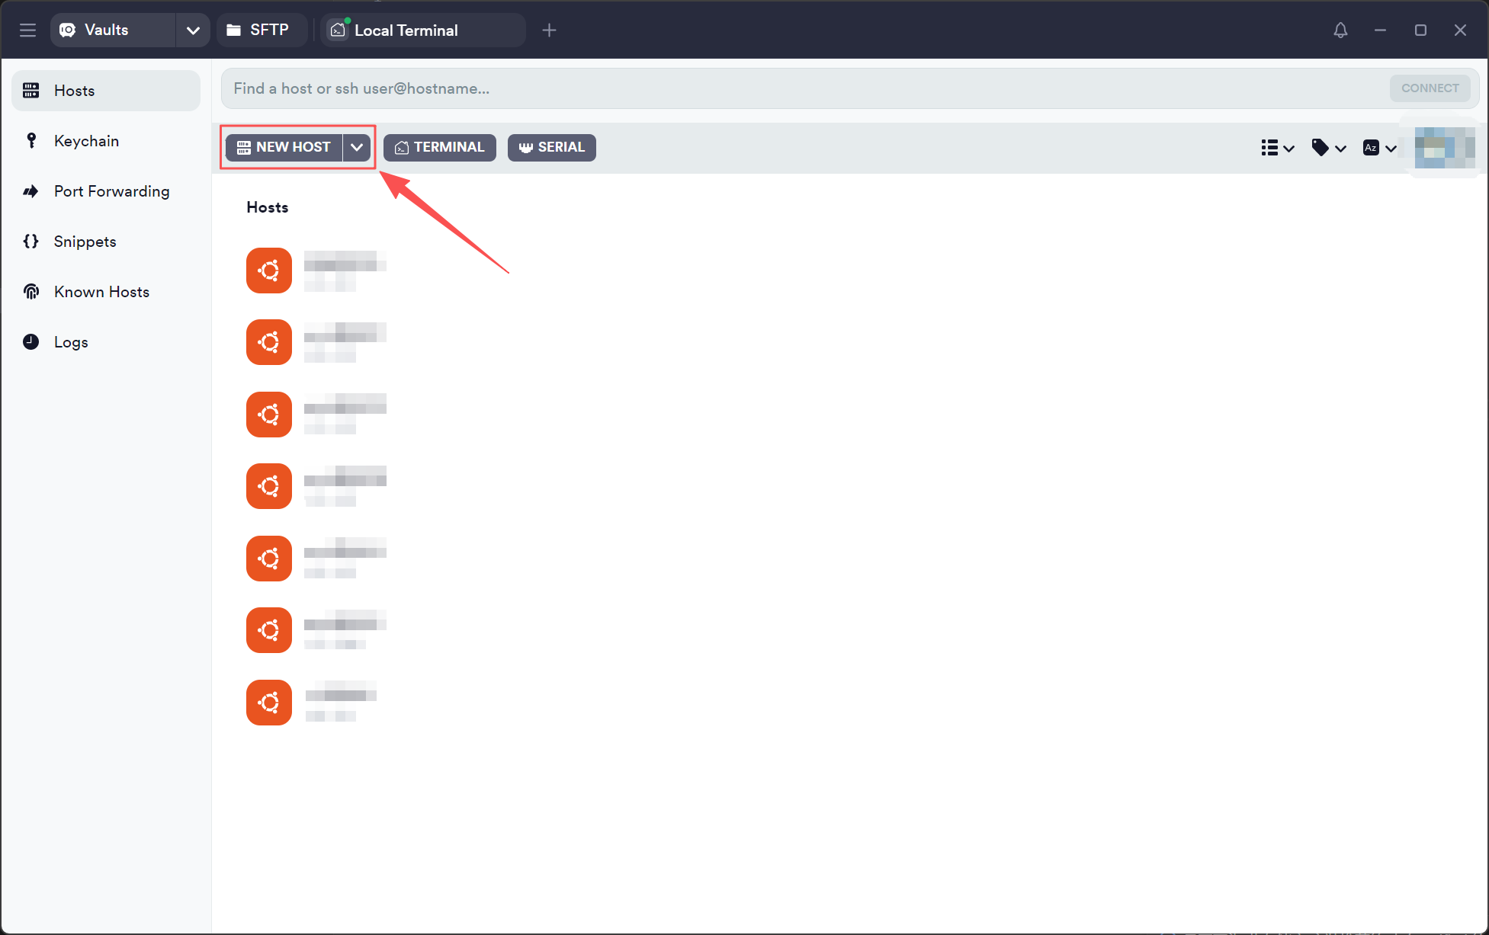Switch to the SFTP tab
Screen dimensions: 1489x935
(x=259, y=30)
